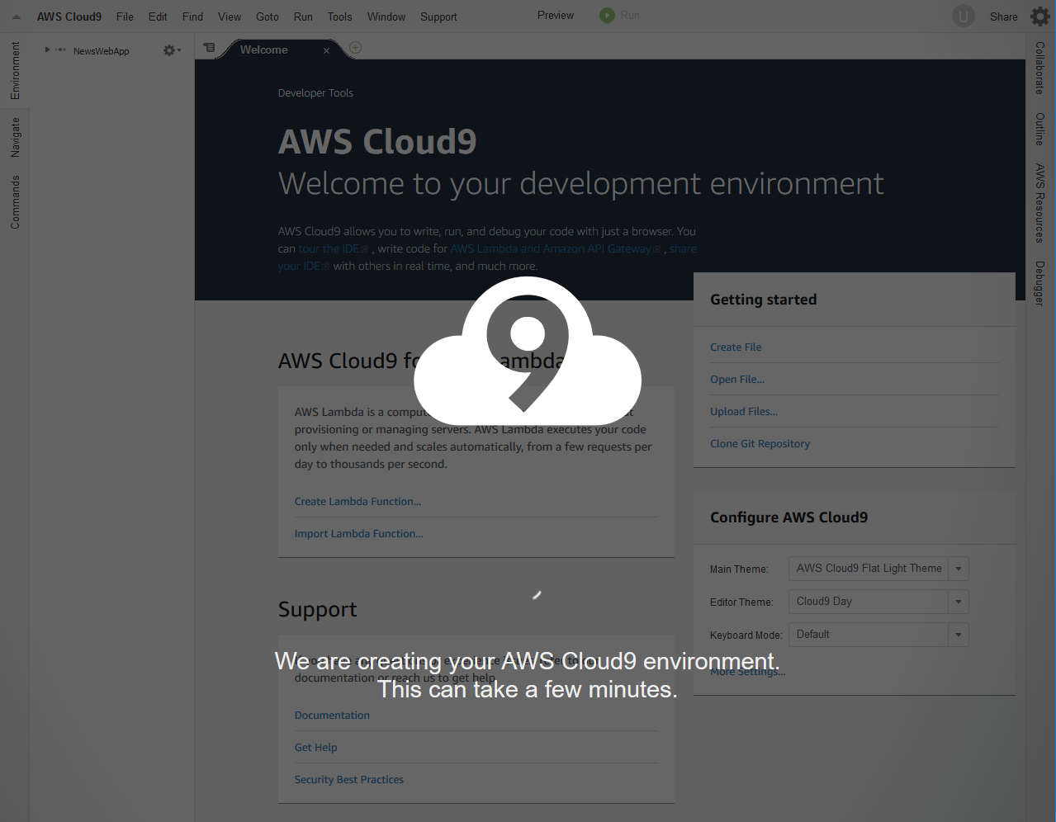Viewport: 1056px width, 822px height.
Task: Follow the 'tour the IDE' link
Action: pos(334,248)
